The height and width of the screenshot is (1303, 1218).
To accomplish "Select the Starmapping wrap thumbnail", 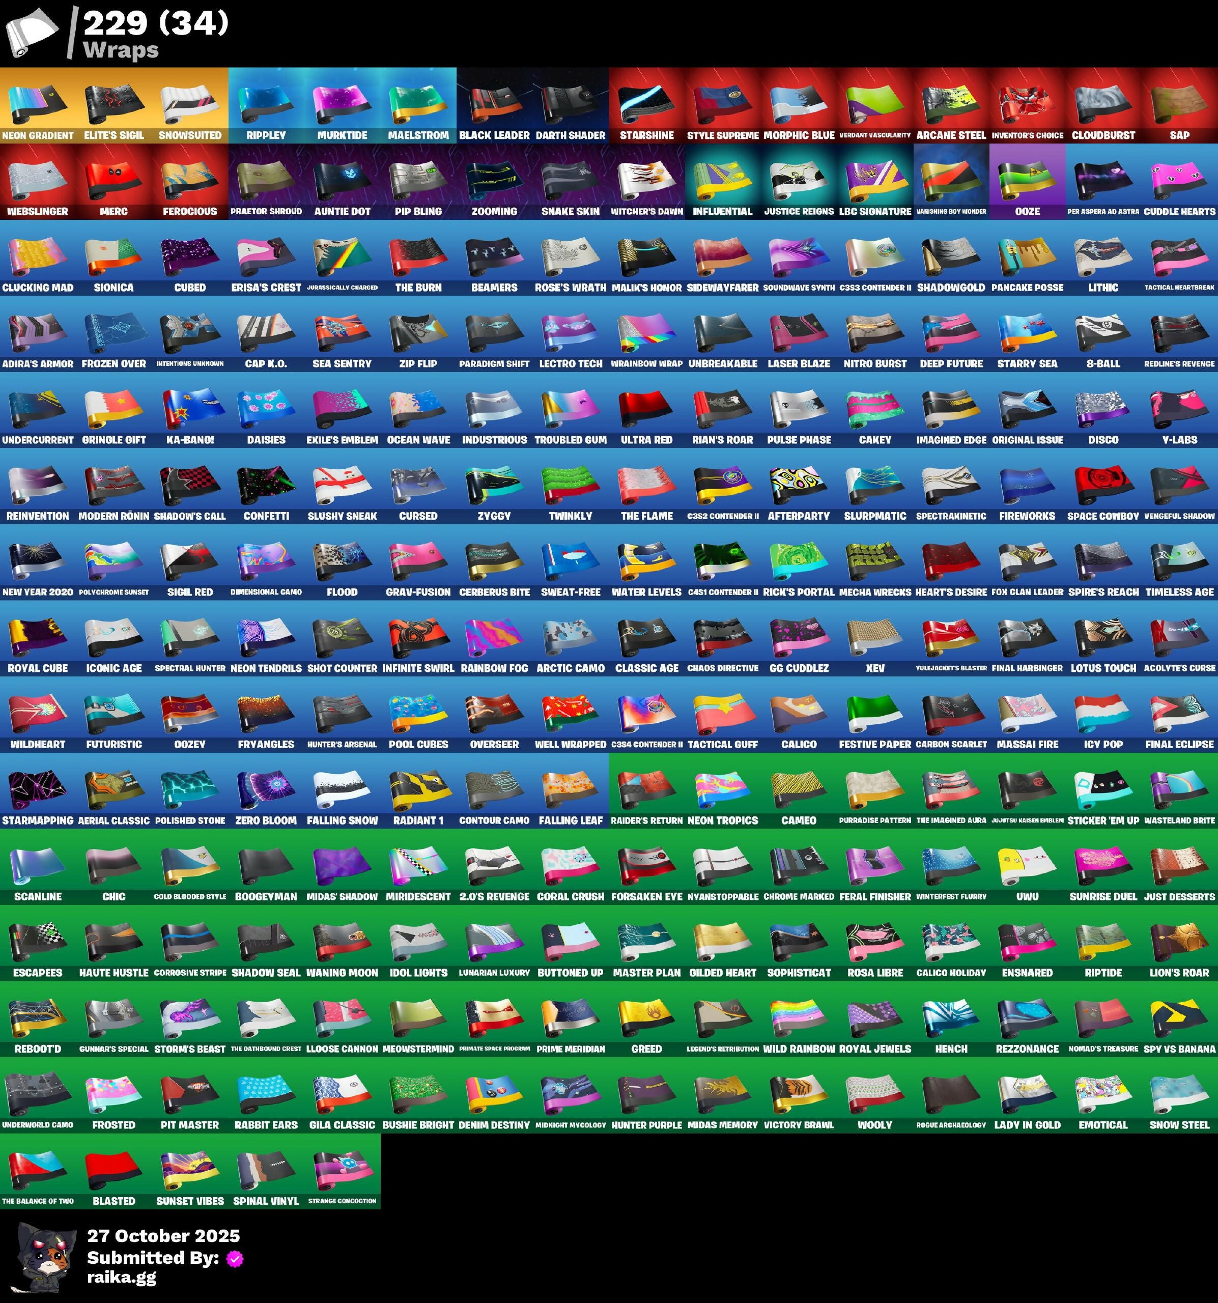I will click(x=37, y=789).
